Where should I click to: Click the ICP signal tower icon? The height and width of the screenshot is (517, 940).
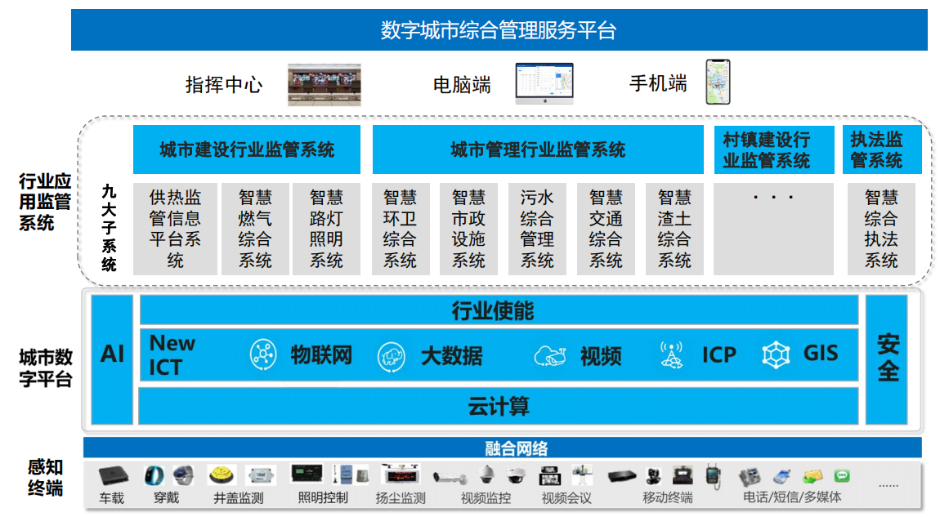671,355
